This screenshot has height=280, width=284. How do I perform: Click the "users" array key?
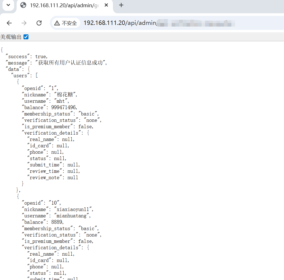20,76
